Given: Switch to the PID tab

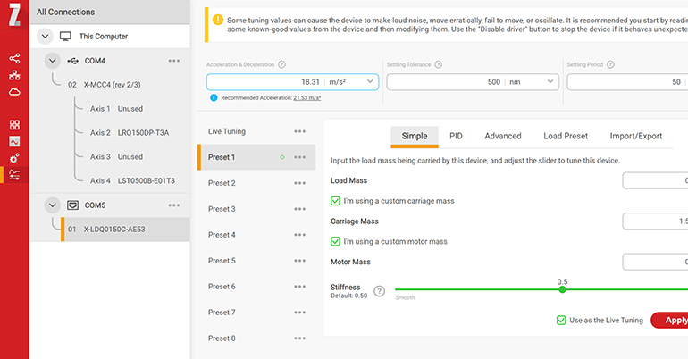Looking at the screenshot, I should (x=456, y=136).
